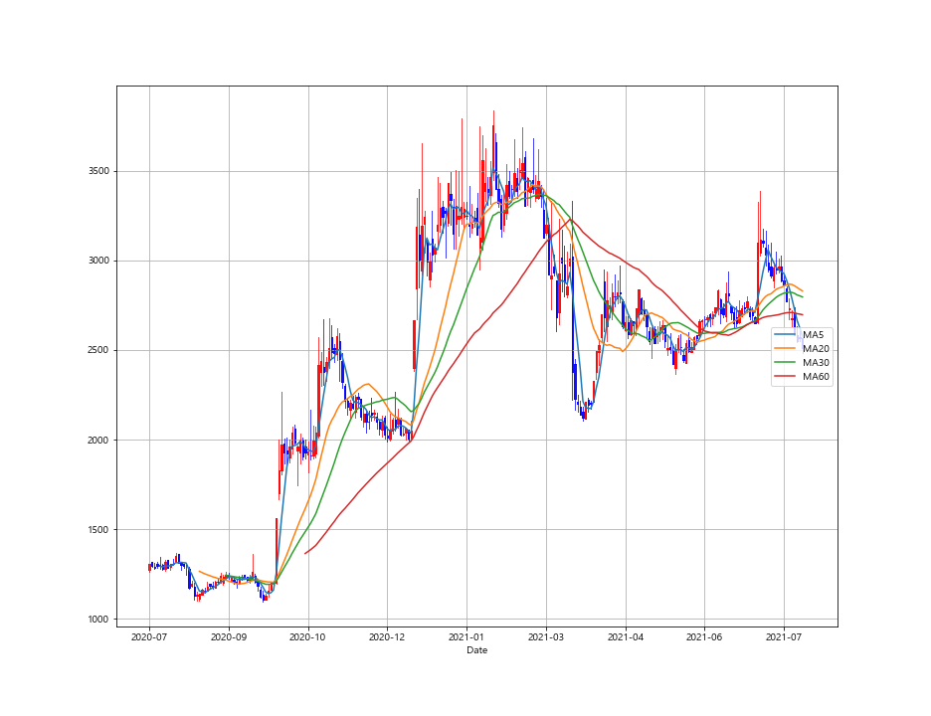The image size is (931, 716).
Task: Click the 3500 y-axis tick label
Action: click(x=98, y=171)
